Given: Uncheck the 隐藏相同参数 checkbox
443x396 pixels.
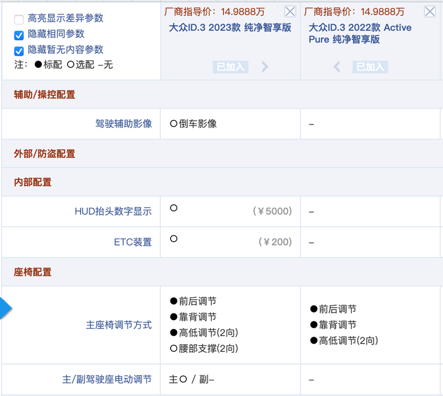Looking at the screenshot, I should tap(19, 35).
